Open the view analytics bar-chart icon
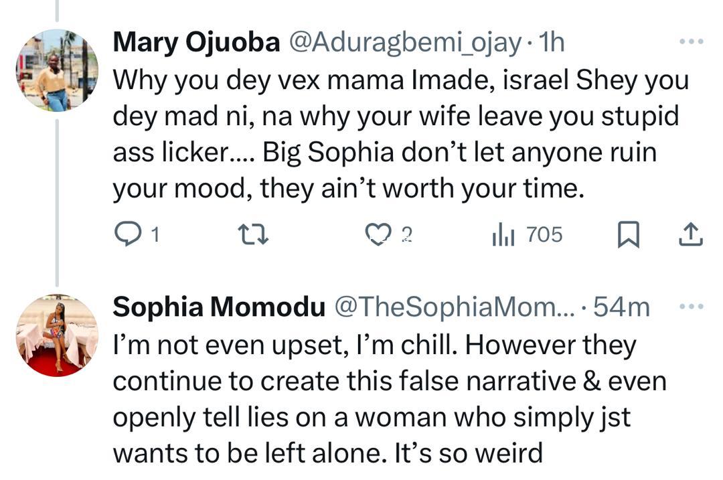Image resolution: width=723 pixels, height=480 pixels. (503, 234)
